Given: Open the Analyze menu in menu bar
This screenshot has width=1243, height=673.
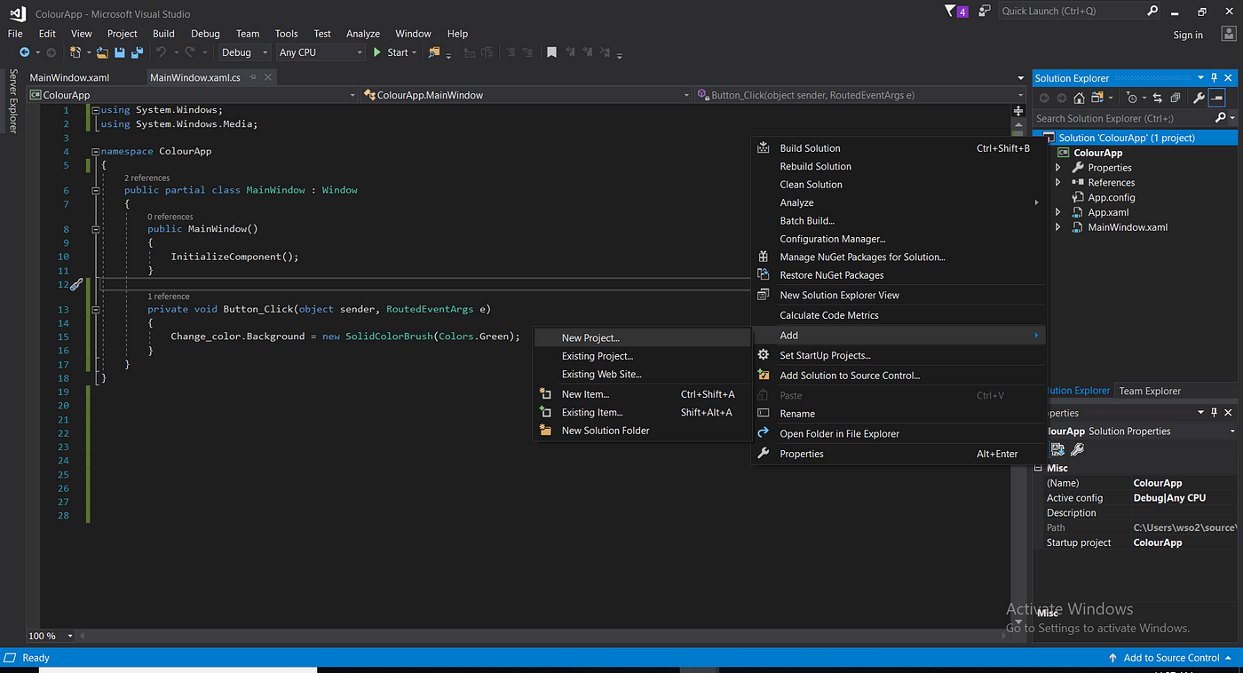Looking at the screenshot, I should (363, 34).
